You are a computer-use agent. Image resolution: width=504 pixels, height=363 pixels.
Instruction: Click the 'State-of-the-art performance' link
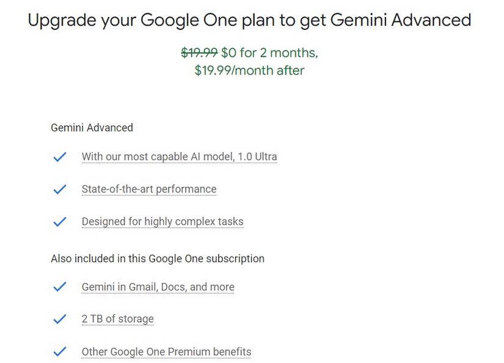148,189
